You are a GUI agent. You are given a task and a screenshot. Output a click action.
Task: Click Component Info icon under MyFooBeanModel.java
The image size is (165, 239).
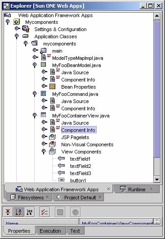pyautogui.click(x=53, y=79)
